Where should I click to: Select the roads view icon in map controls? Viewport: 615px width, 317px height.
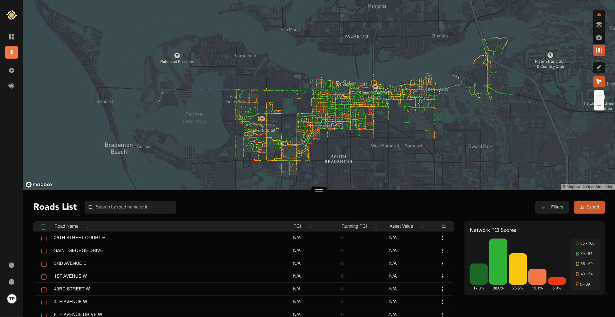pos(599,50)
